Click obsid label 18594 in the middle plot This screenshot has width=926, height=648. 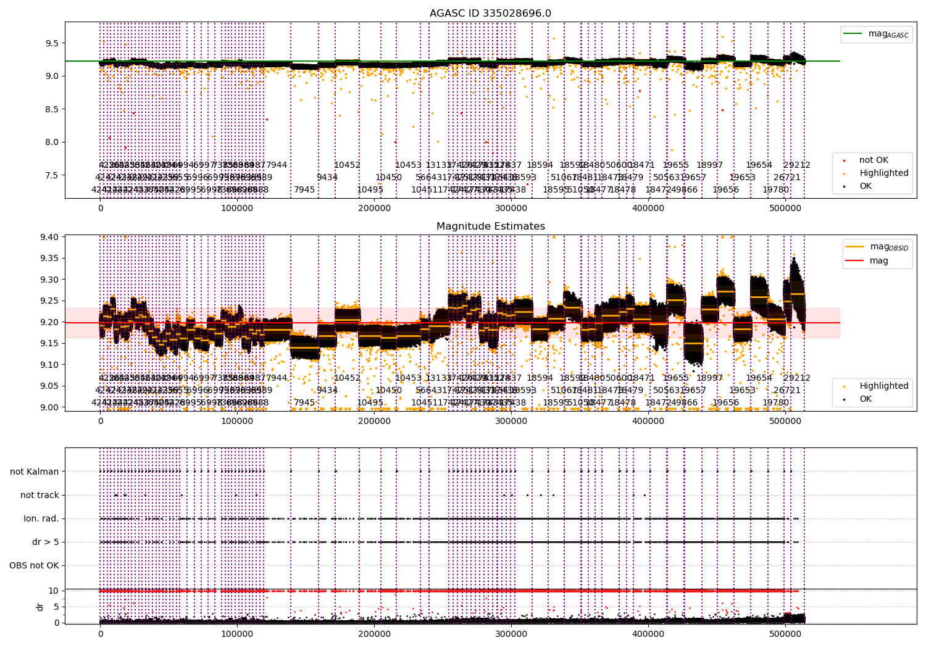click(540, 378)
